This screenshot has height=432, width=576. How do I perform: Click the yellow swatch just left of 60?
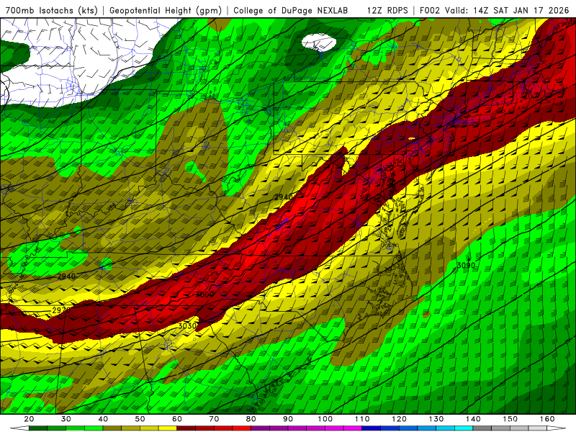tap(168, 428)
